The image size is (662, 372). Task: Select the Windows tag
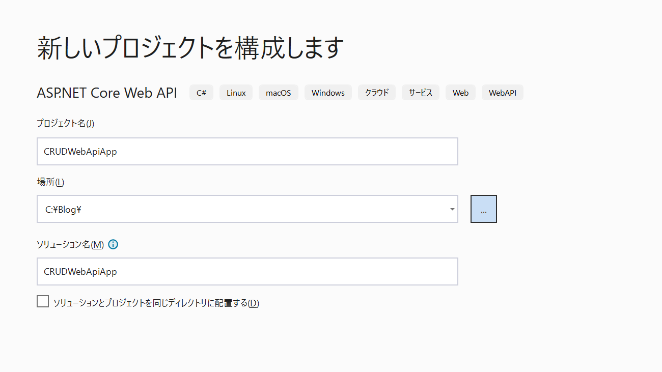(328, 93)
